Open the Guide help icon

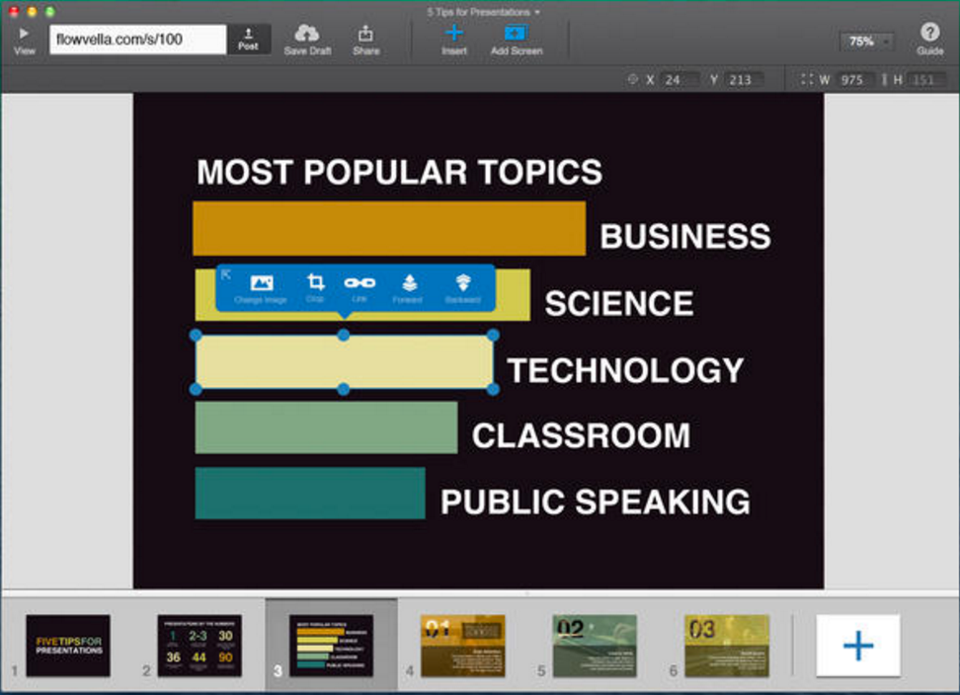[x=929, y=38]
